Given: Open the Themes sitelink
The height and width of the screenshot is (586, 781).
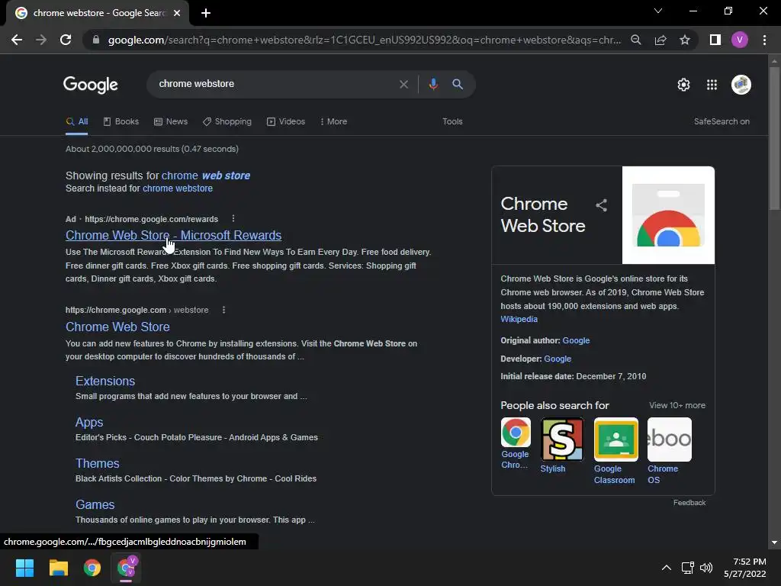Looking at the screenshot, I should coord(97,463).
